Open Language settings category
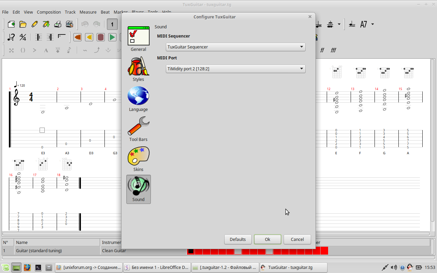This screenshot has height=273, width=437. point(138,99)
